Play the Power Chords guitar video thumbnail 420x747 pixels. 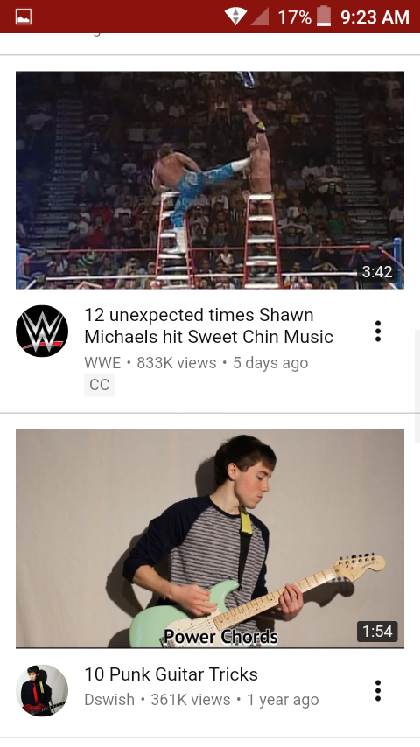210,539
